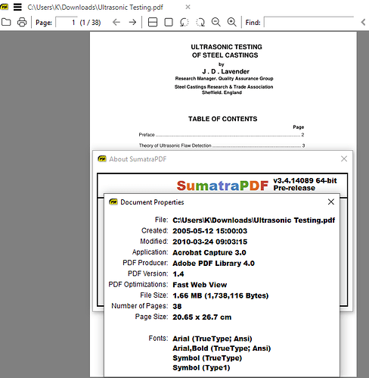Select single page fit icon

[169, 22]
